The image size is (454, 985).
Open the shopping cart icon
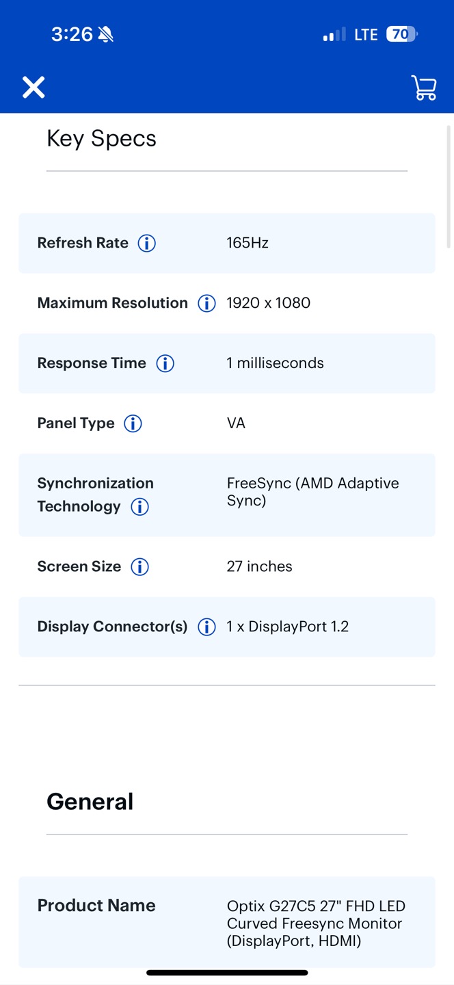[x=424, y=88]
